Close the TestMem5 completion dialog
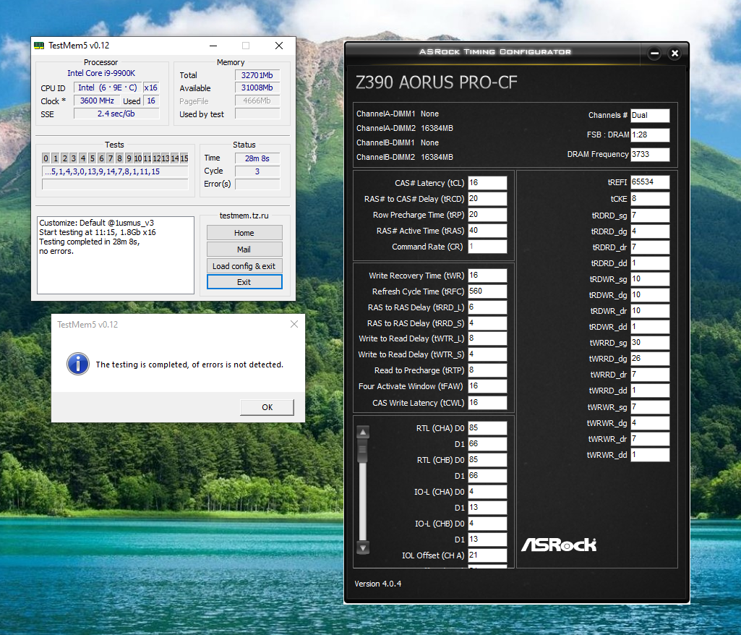Image resolution: width=741 pixels, height=635 pixels. 294,324
